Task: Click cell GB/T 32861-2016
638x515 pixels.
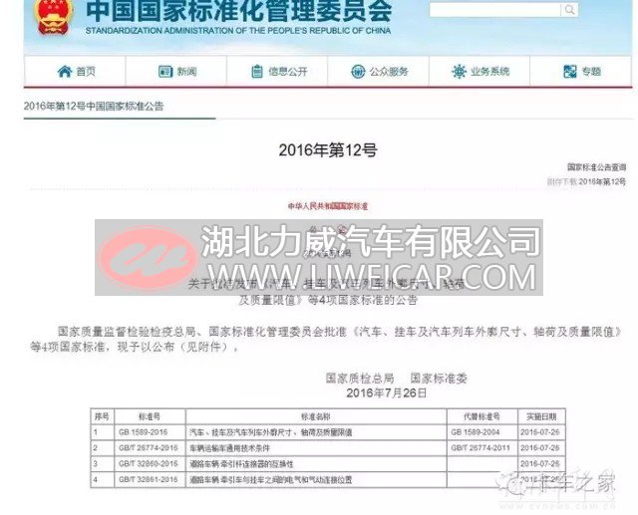Action: pyautogui.click(x=149, y=479)
